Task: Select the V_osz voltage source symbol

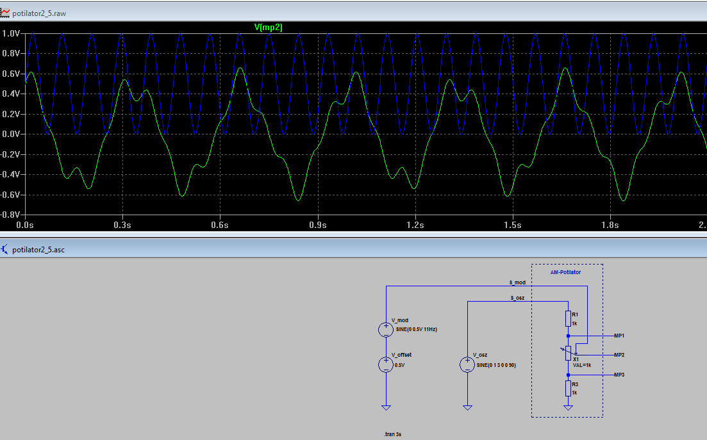Action: [x=467, y=364]
